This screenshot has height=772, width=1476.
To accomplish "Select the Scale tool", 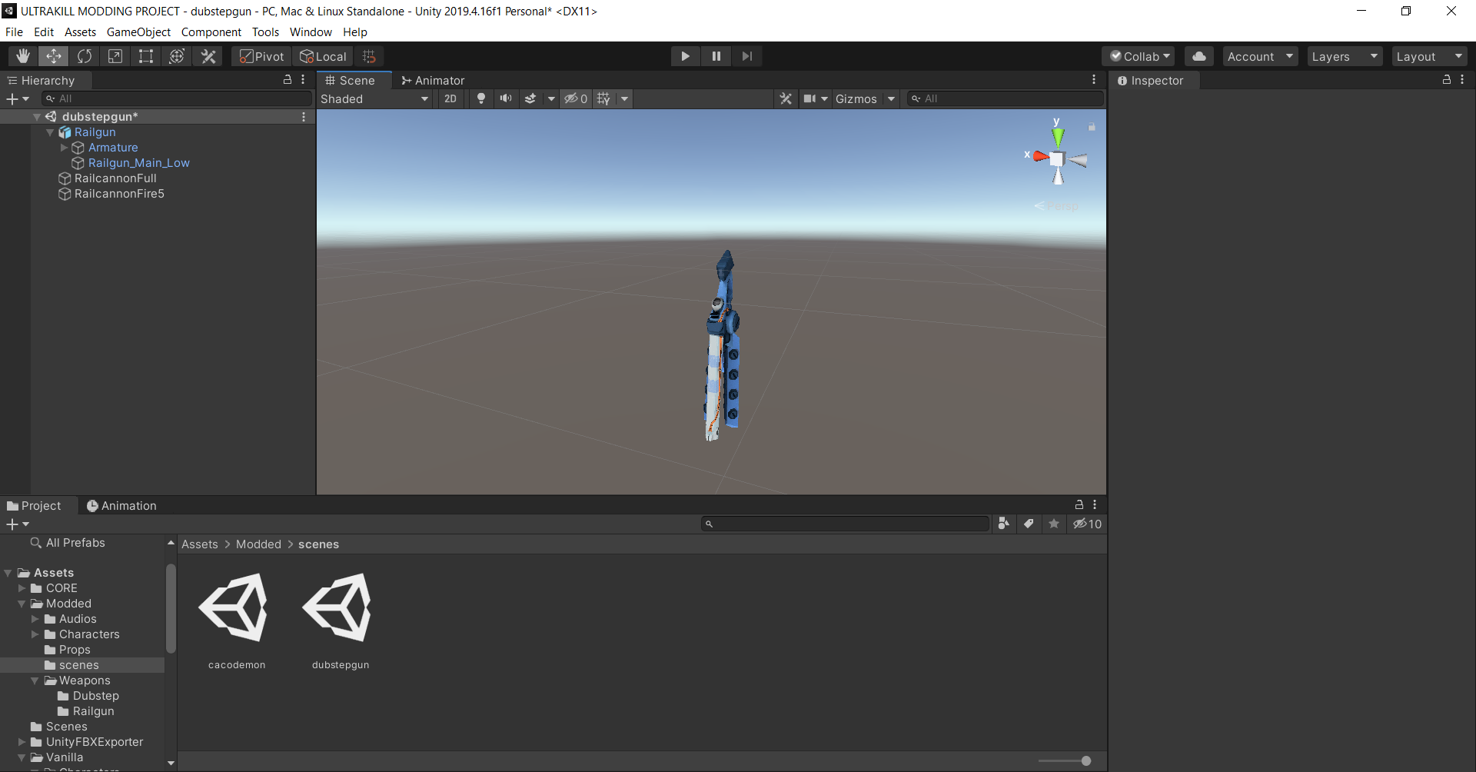I will pos(115,56).
